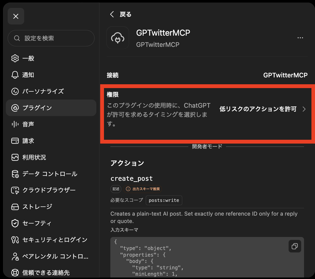Open the クラウドブラウザー label in the sidebar
Screen dimensions: 315x279
[49, 190]
